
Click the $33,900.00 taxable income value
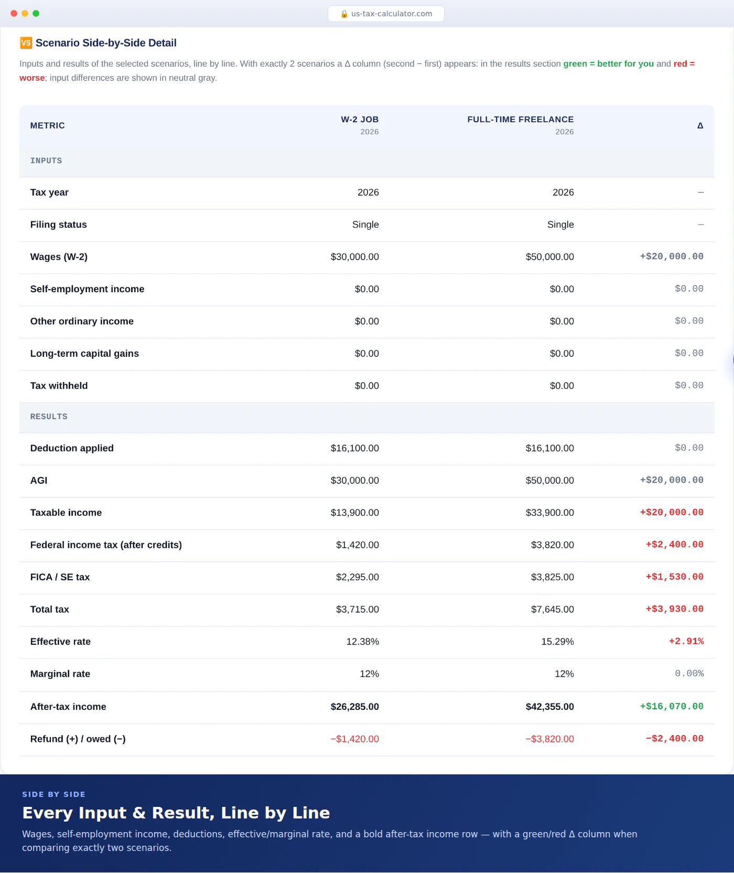click(549, 513)
